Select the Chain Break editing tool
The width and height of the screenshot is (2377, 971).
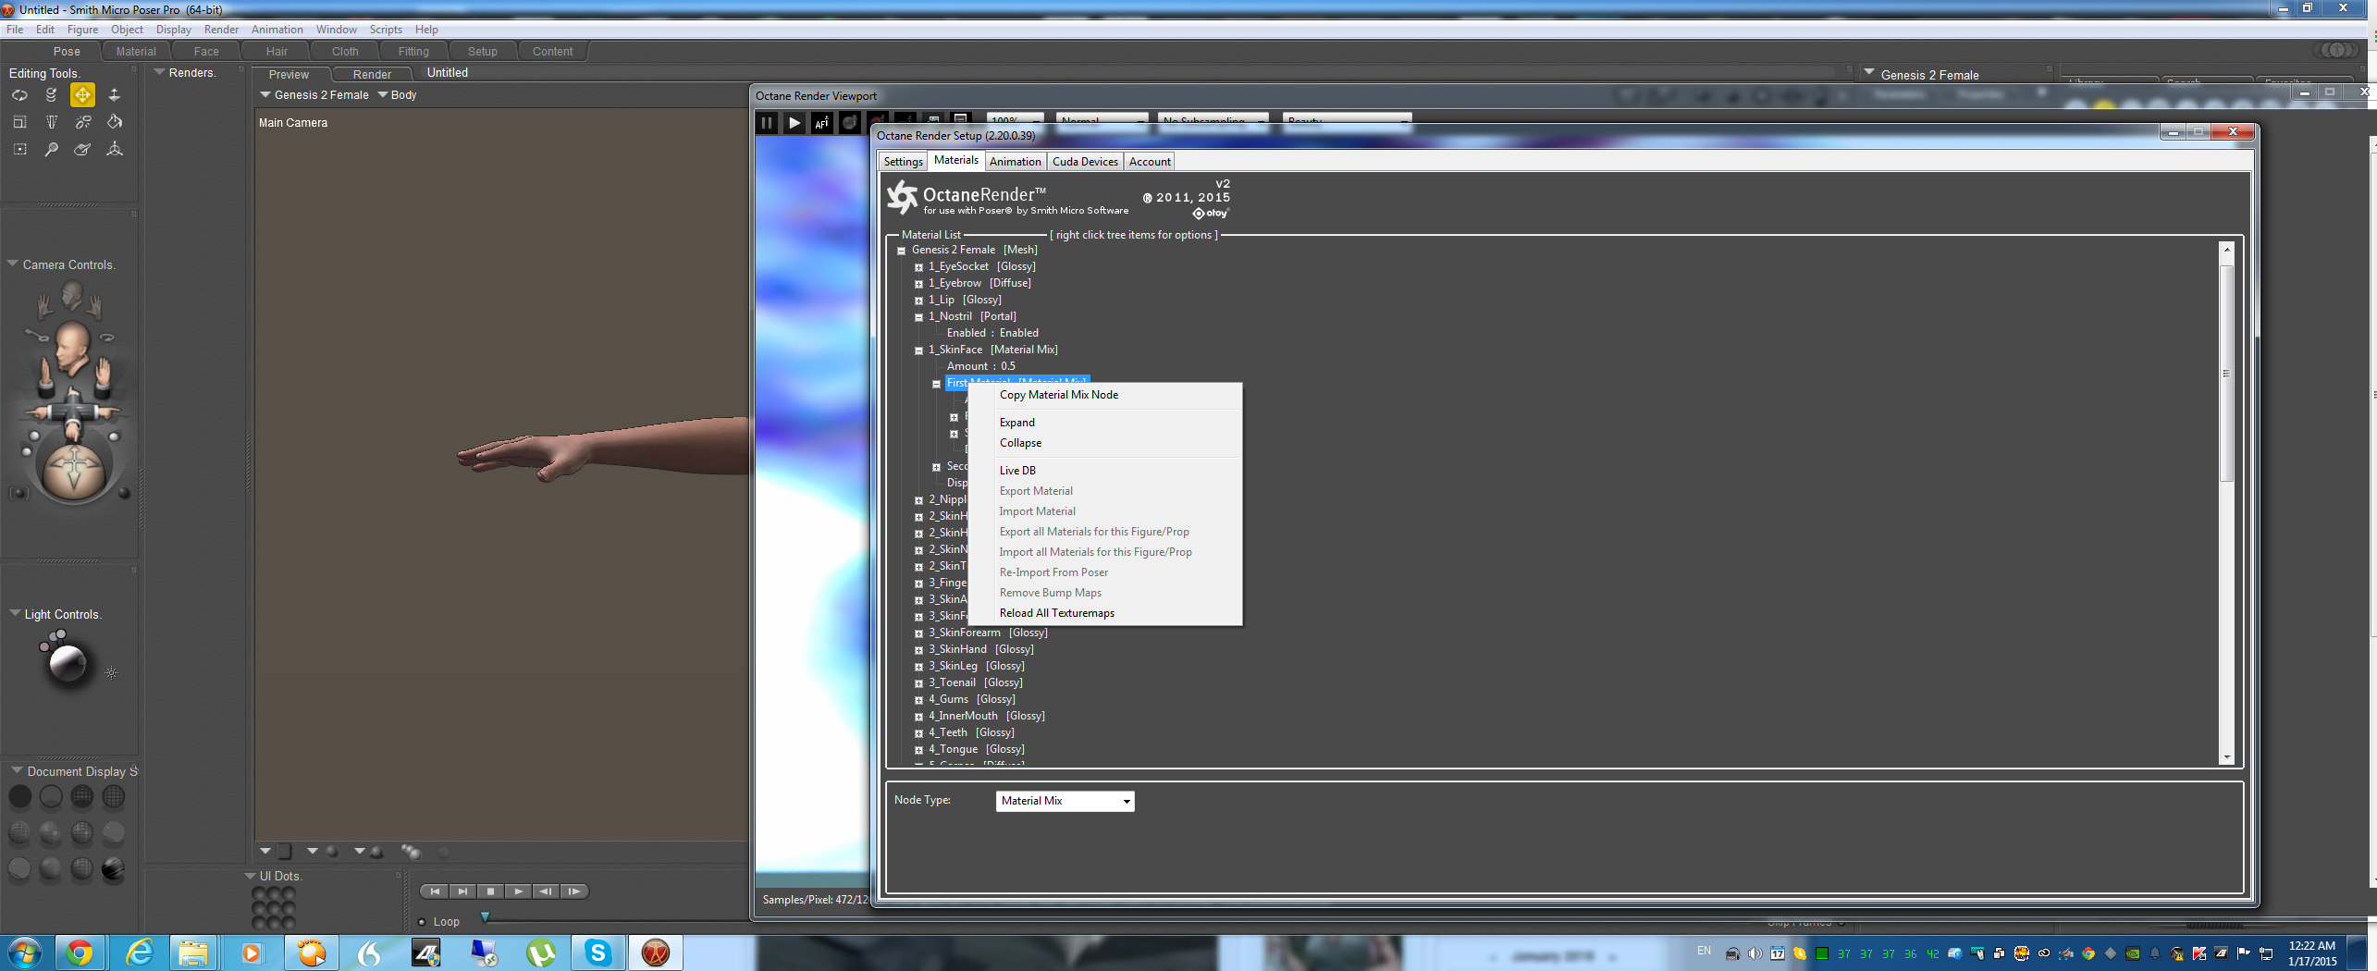click(x=82, y=121)
